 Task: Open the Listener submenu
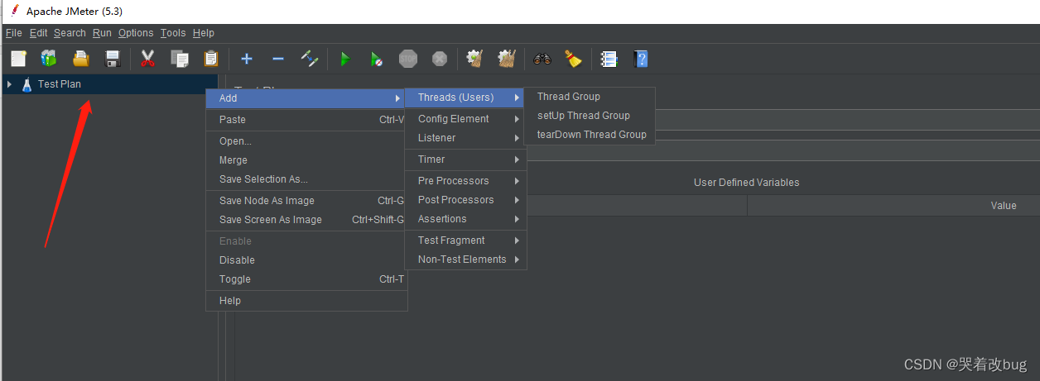(x=465, y=138)
